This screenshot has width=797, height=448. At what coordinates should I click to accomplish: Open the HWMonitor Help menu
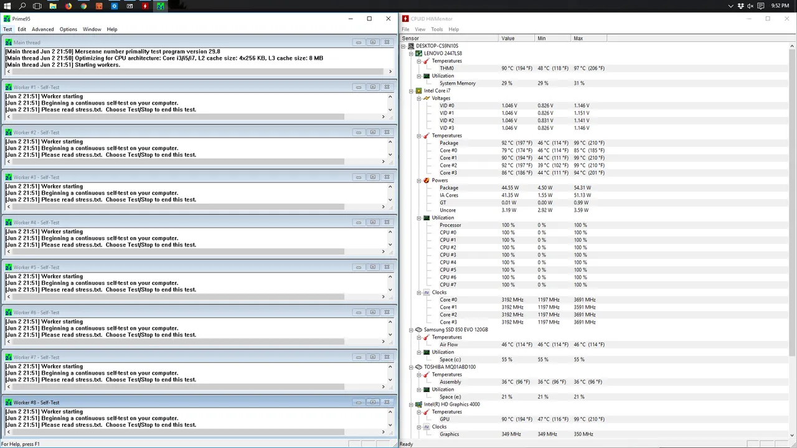coord(454,29)
